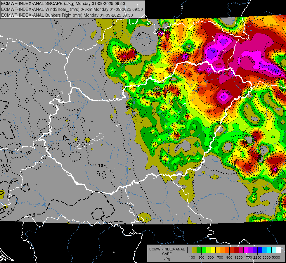This screenshot has width=286, height=263.
Task: Click the legend scale value 1250
Action: coord(239,257)
